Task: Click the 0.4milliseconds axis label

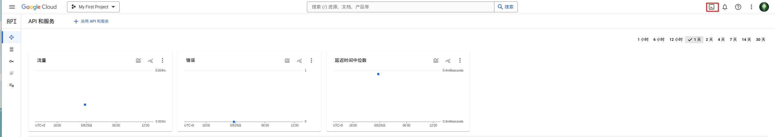Action: pos(453,70)
